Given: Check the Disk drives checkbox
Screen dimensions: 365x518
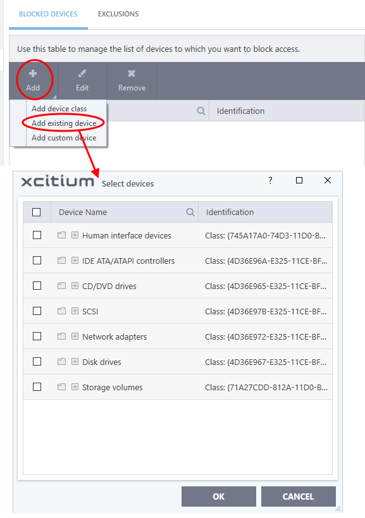Looking at the screenshot, I should tap(37, 362).
